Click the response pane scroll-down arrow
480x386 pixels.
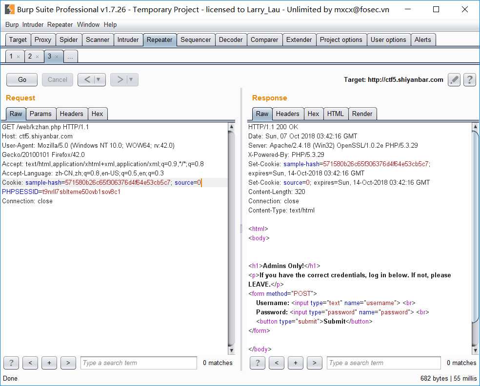[476, 350]
